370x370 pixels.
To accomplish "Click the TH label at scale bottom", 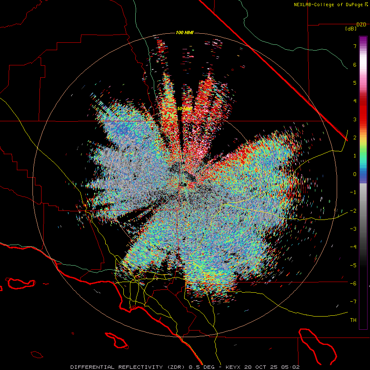I will [x=353, y=320].
